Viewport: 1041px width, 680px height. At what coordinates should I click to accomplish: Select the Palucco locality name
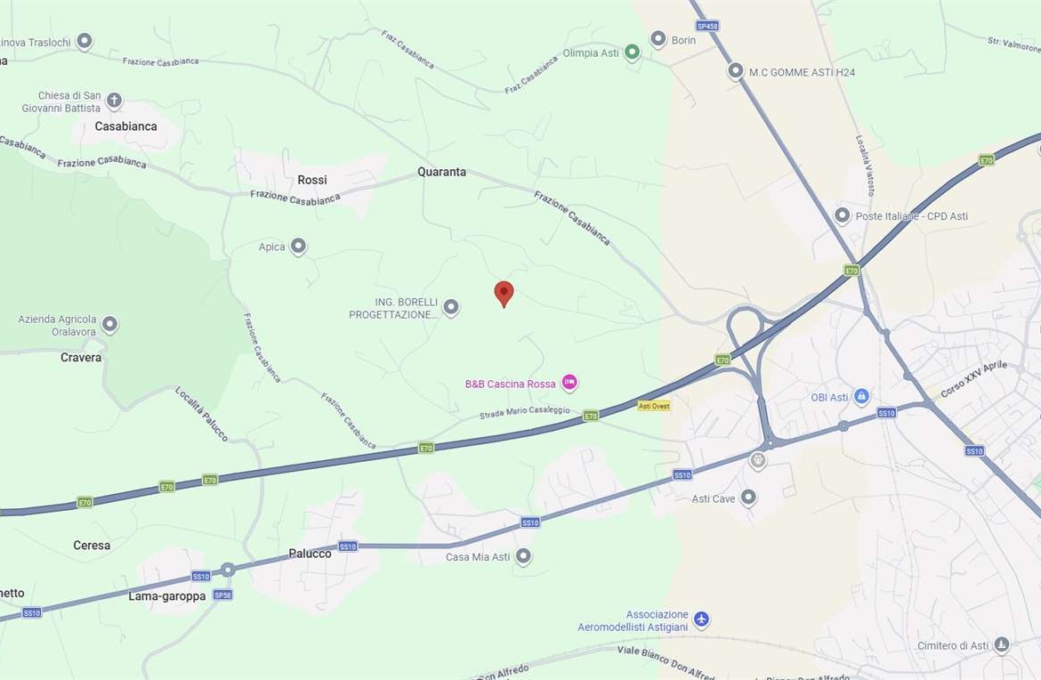point(310,553)
